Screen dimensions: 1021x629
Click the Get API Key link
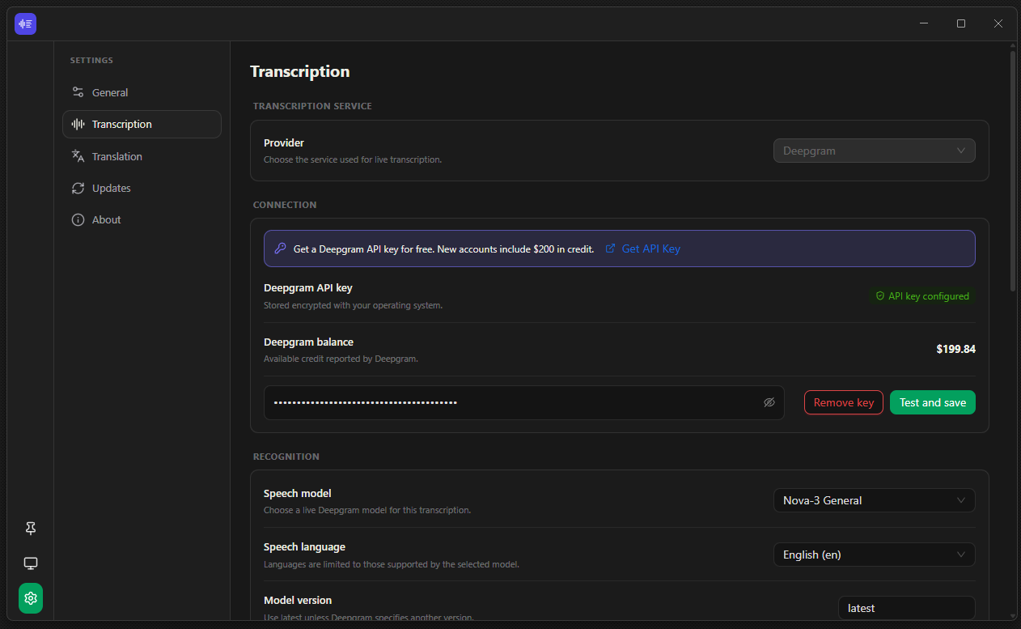click(x=650, y=249)
